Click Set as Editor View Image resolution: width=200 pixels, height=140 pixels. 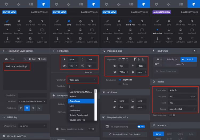[x=166, y=71]
